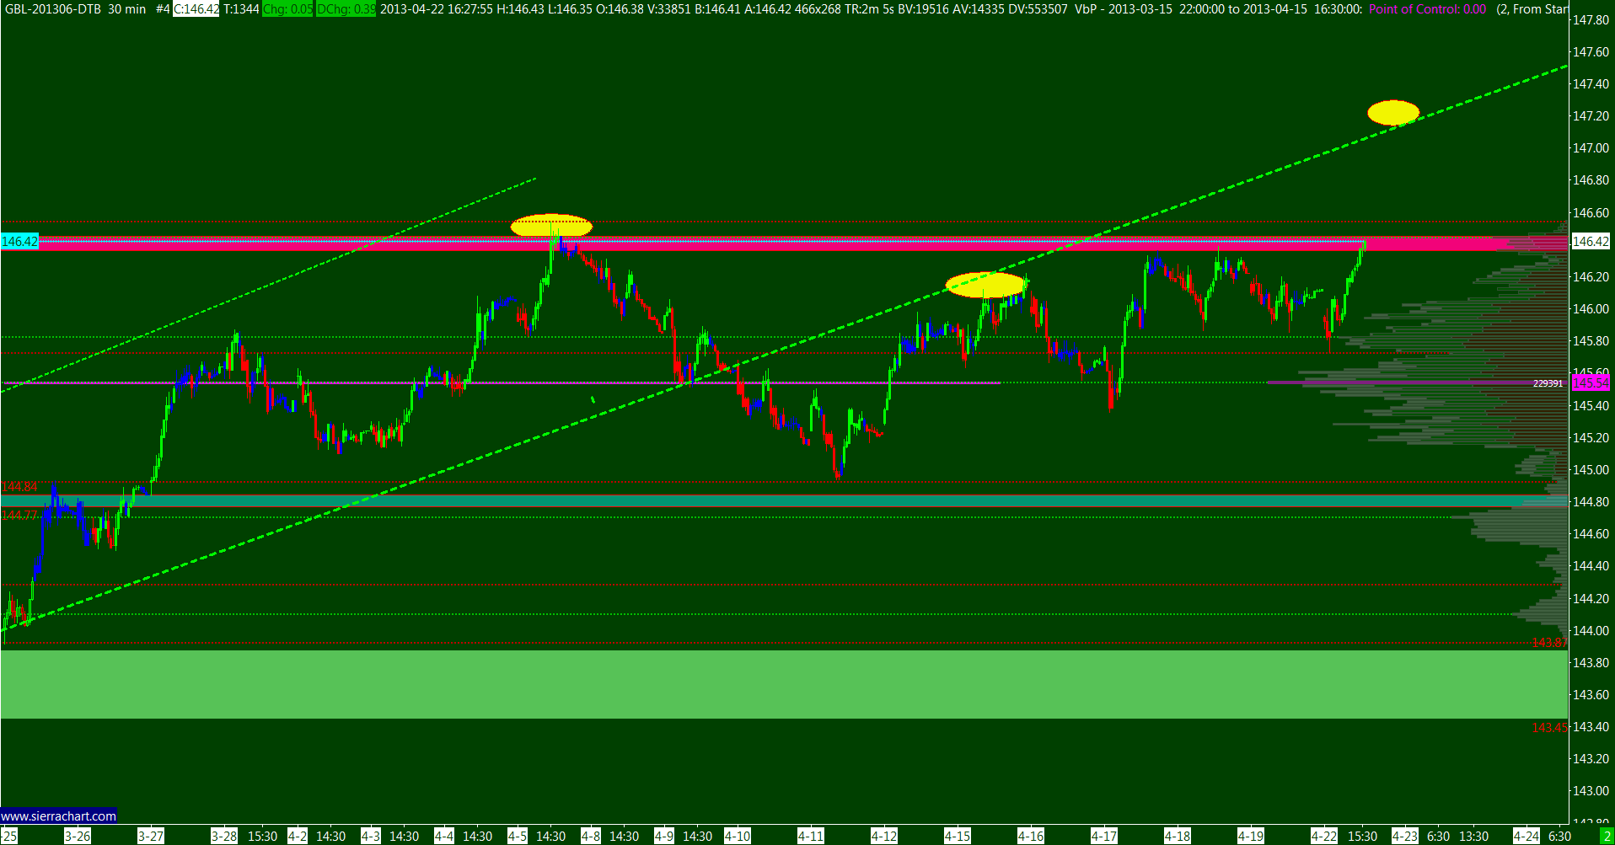Click the 144.00 price scale label

click(x=1591, y=631)
